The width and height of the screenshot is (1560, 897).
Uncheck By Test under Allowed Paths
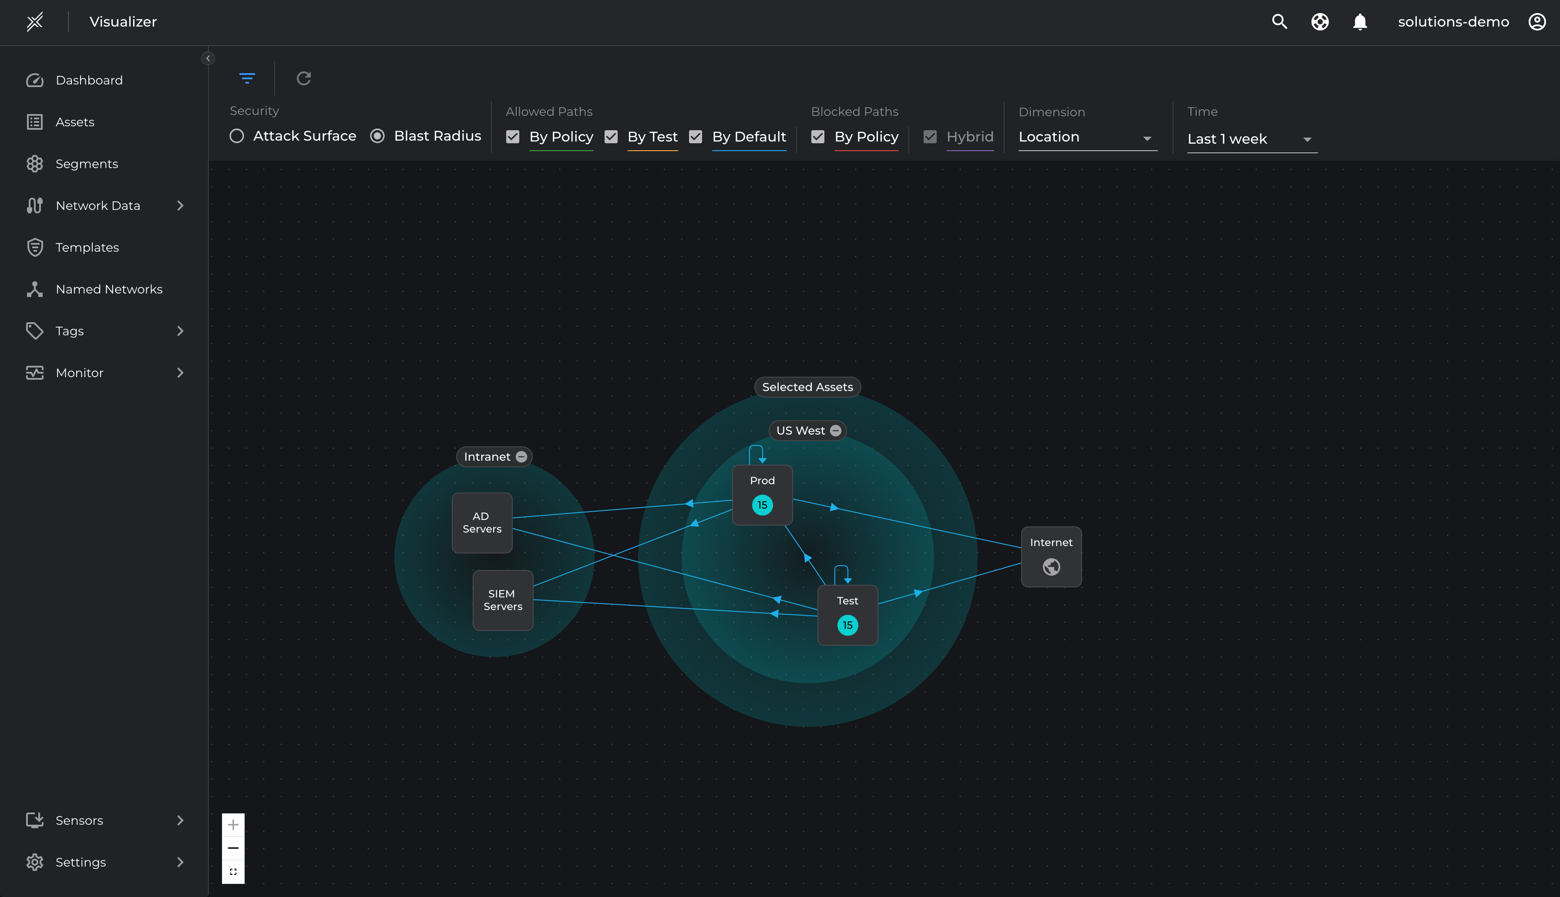(611, 136)
